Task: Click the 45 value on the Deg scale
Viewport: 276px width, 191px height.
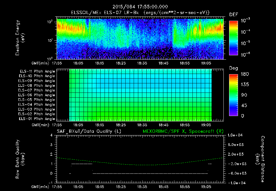Action: [x=244, y=105]
